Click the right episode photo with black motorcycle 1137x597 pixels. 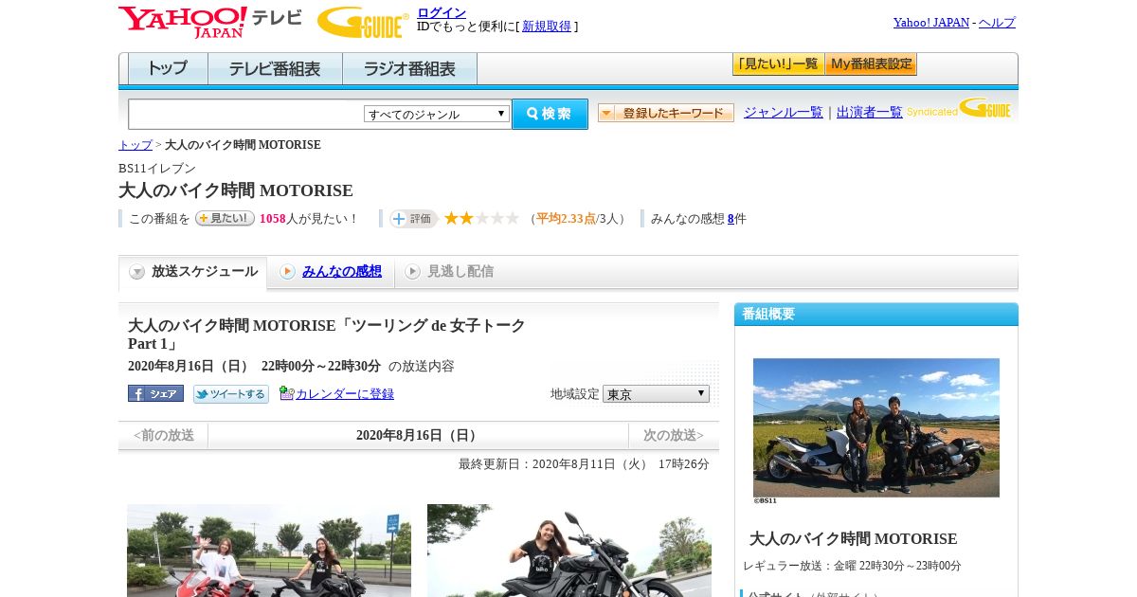coord(569,551)
